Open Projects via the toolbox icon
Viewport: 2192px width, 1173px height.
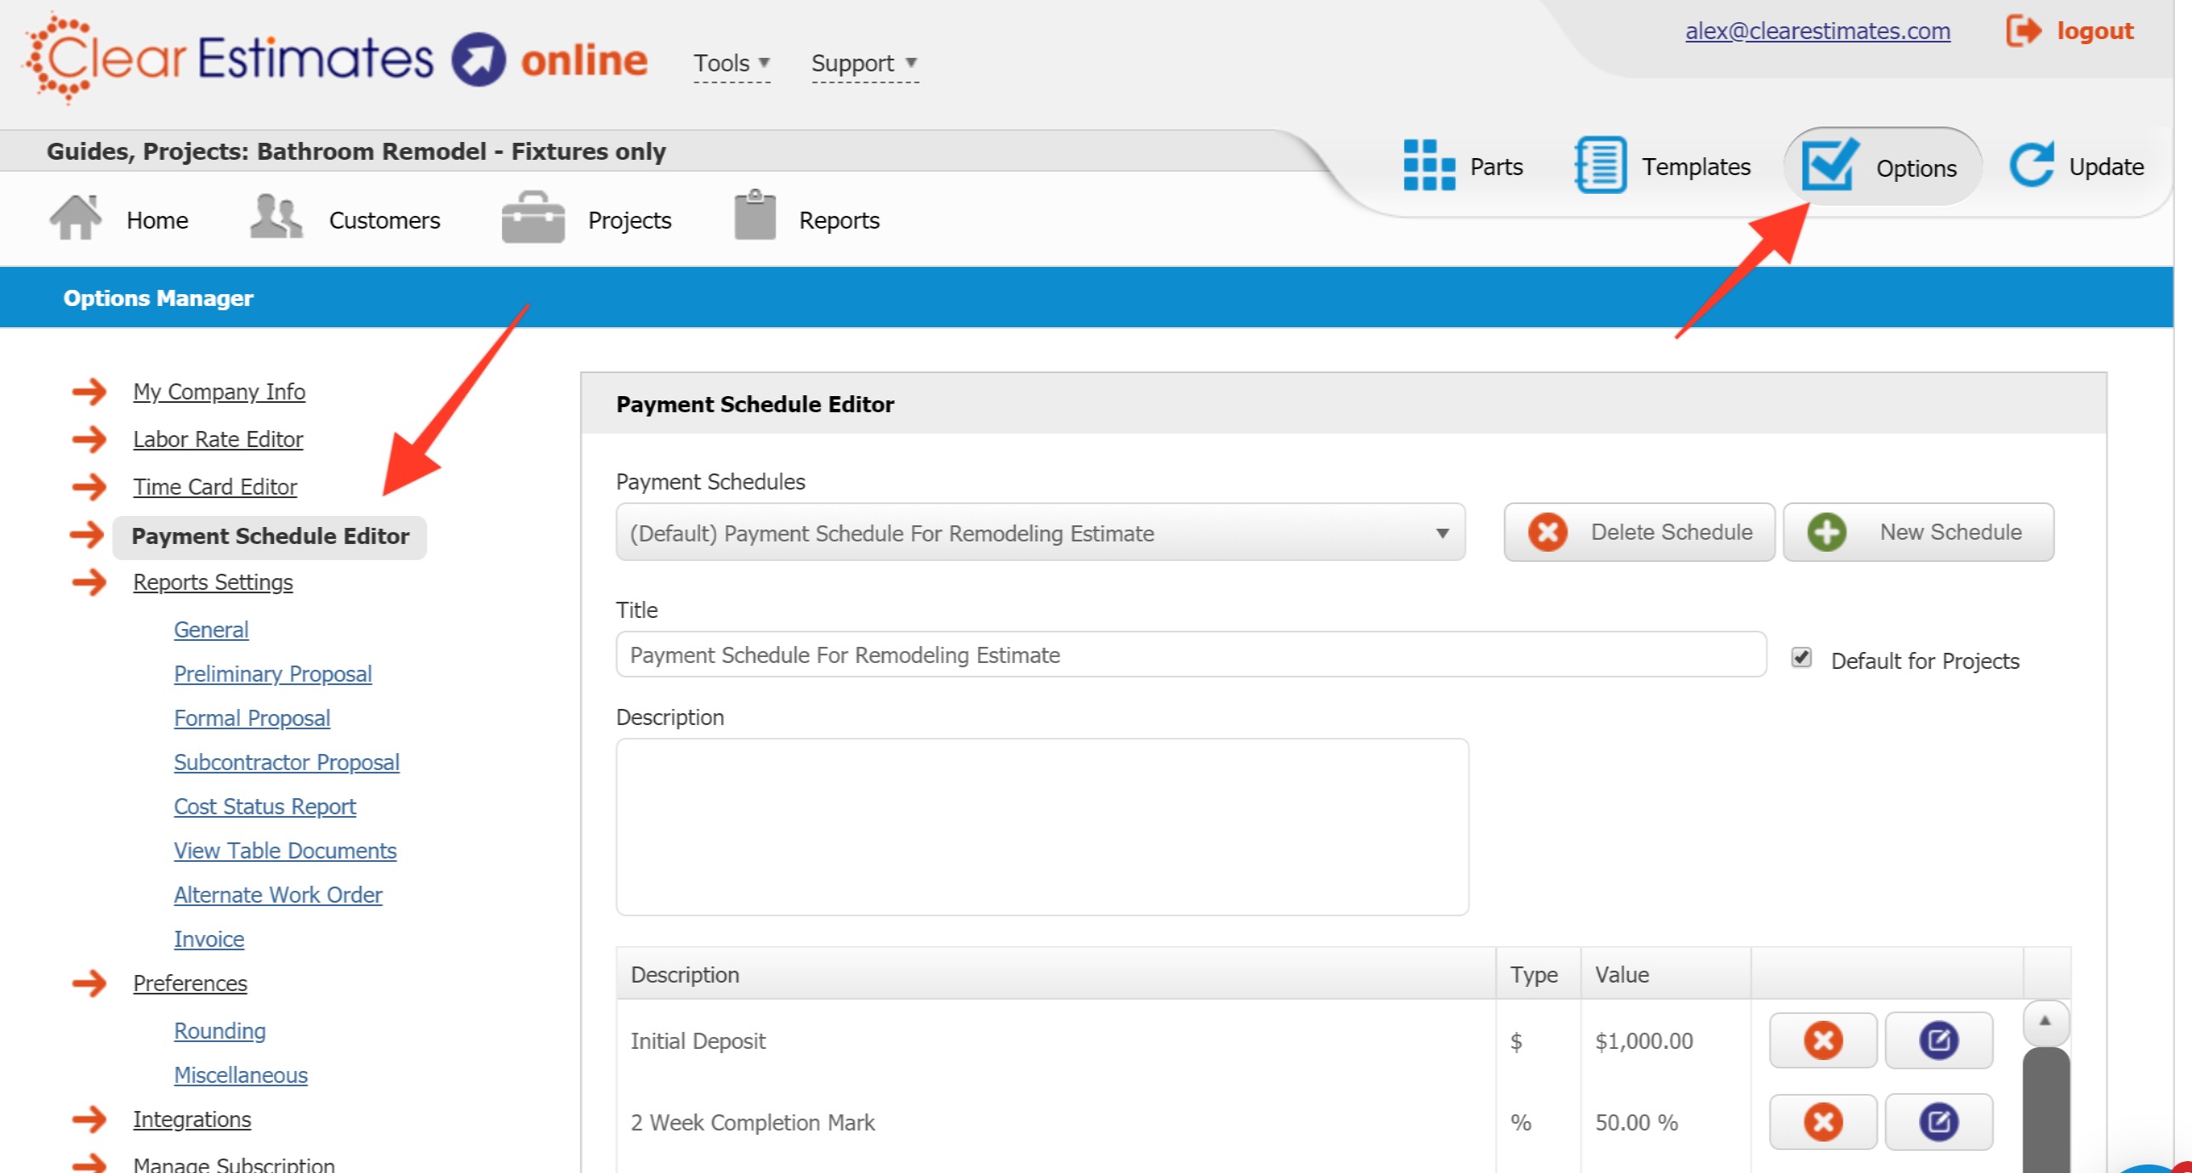[x=531, y=217]
